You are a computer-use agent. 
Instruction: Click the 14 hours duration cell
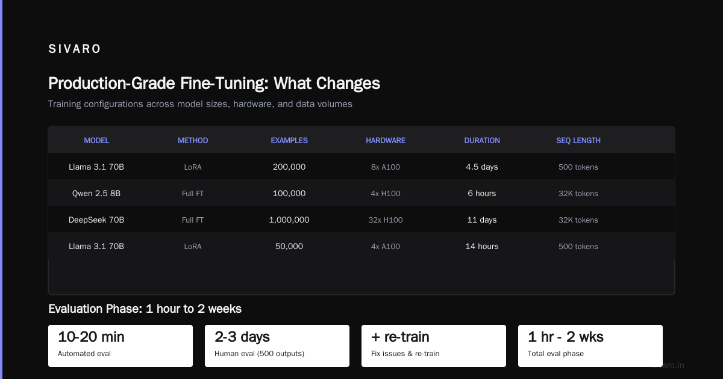point(482,246)
